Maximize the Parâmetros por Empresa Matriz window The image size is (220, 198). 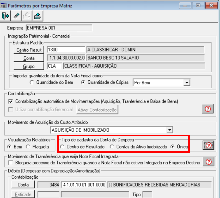pyautogui.click(x=198, y=6)
